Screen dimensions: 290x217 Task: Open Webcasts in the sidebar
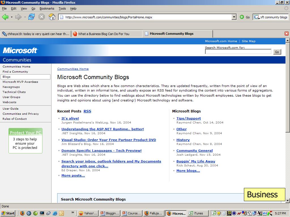pyautogui.click(x=9, y=102)
